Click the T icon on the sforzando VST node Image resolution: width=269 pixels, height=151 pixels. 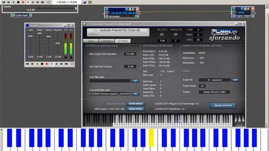127,9
